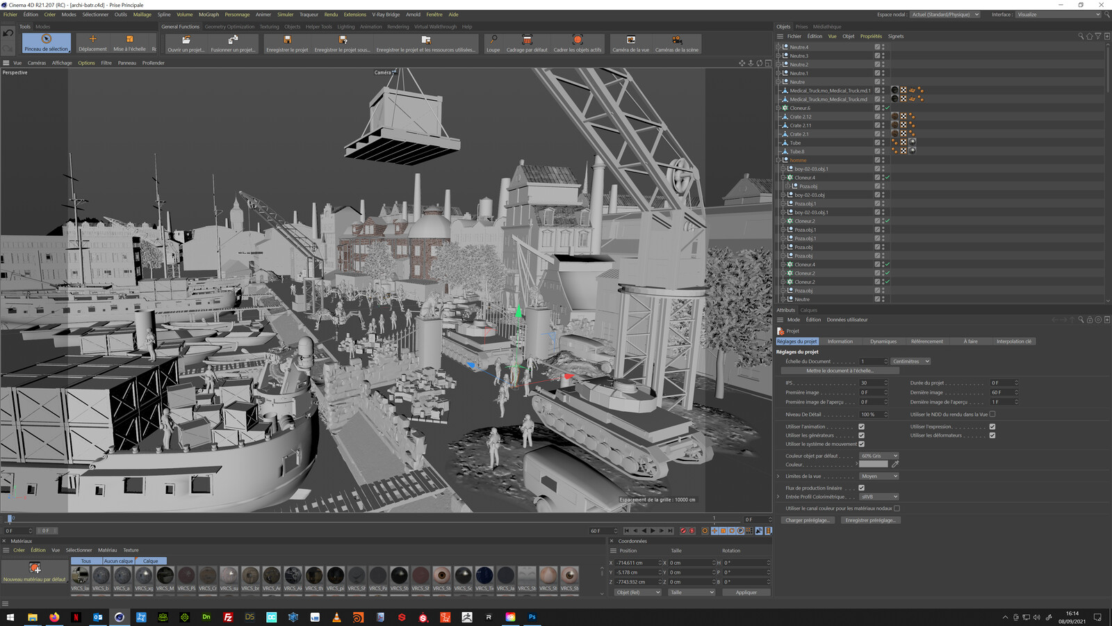Click the Windows Start button
The height and width of the screenshot is (626, 1112).
click(x=10, y=617)
